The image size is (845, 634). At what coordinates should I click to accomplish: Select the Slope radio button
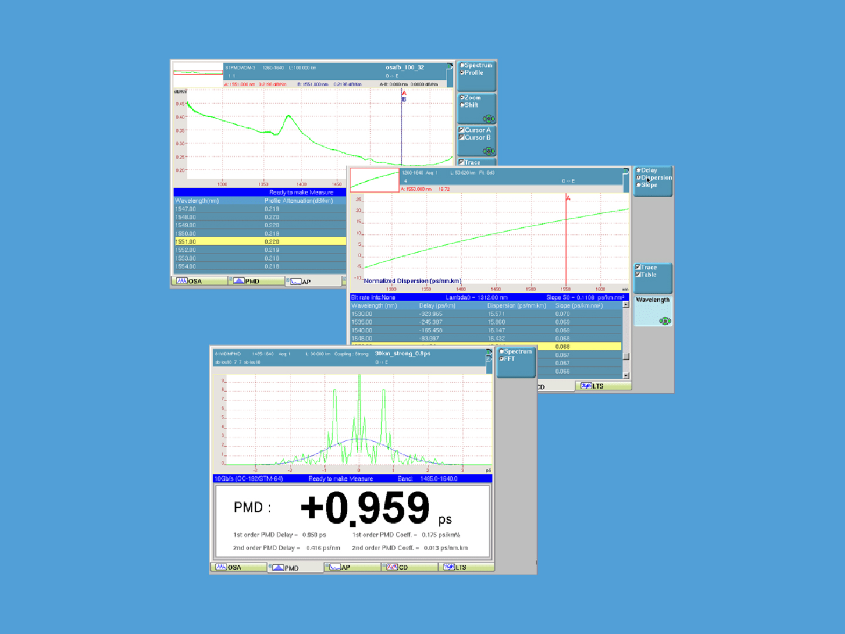click(x=638, y=185)
